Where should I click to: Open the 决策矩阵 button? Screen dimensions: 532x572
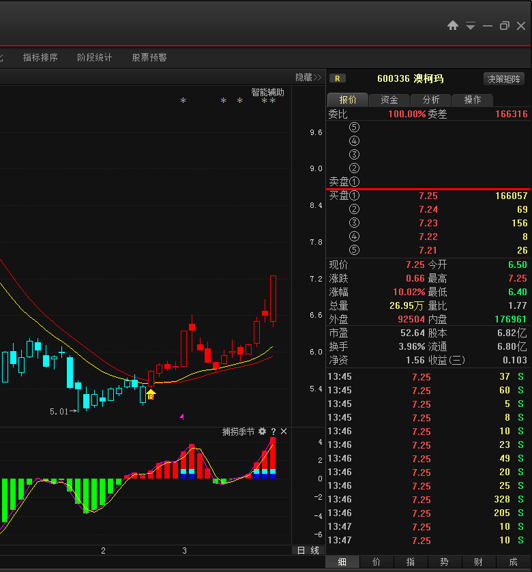[503, 79]
